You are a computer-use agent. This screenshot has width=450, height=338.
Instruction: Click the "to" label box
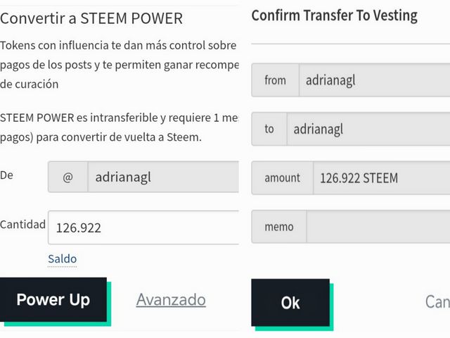(x=269, y=130)
